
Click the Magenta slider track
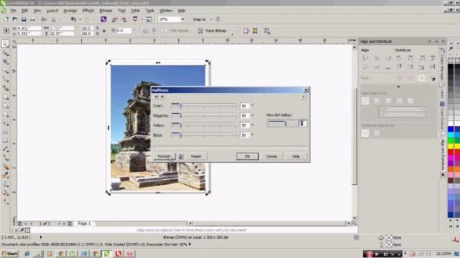pos(204,116)
